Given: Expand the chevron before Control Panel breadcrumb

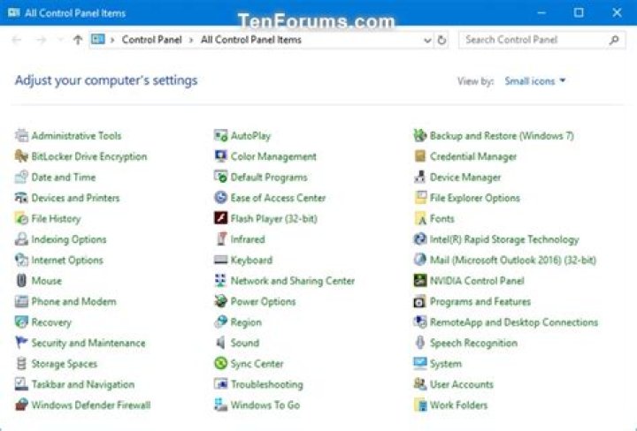Looking at the screenshot, I should pyautogui.click(x=112, y=40).
